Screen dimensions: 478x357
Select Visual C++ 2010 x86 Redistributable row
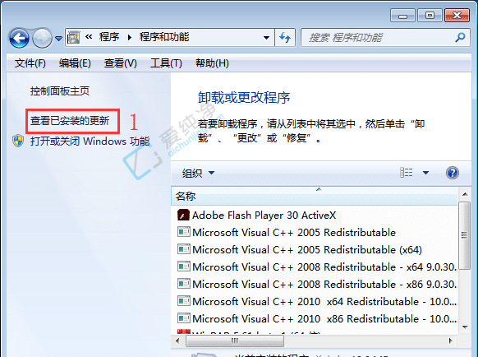(315, 319)
